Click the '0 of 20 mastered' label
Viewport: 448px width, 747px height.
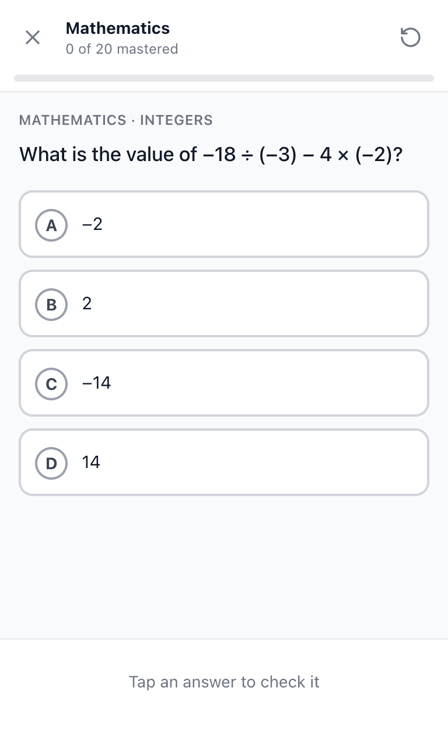(x=122, y=49)
